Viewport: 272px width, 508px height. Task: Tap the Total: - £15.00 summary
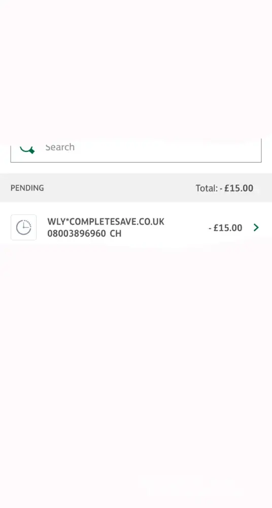click(224, 188)
